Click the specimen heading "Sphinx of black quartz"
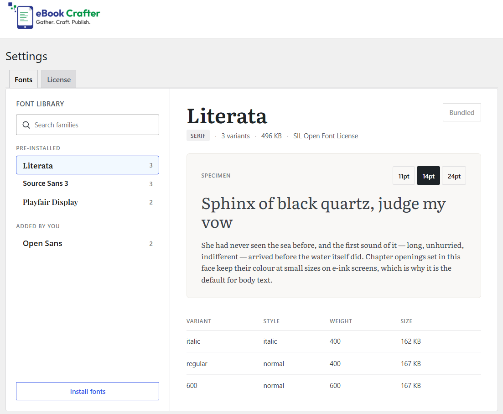 coord(323,212)
